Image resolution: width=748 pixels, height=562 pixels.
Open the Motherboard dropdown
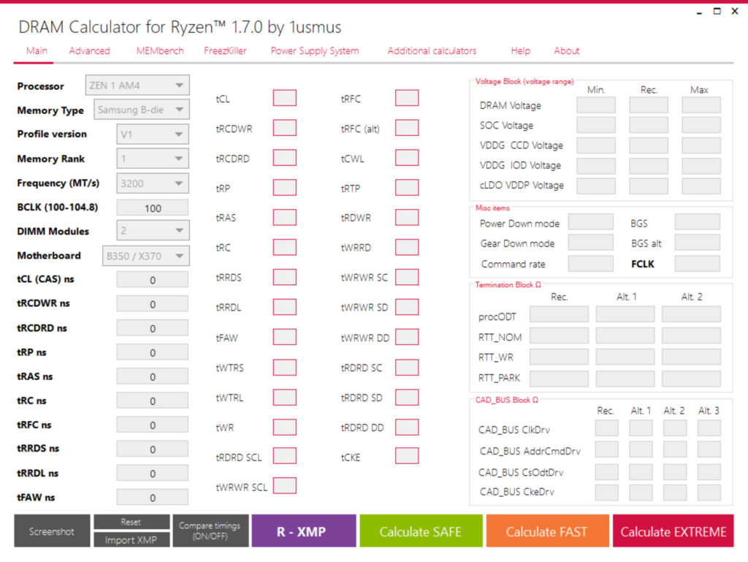click(x=146, y=256)
